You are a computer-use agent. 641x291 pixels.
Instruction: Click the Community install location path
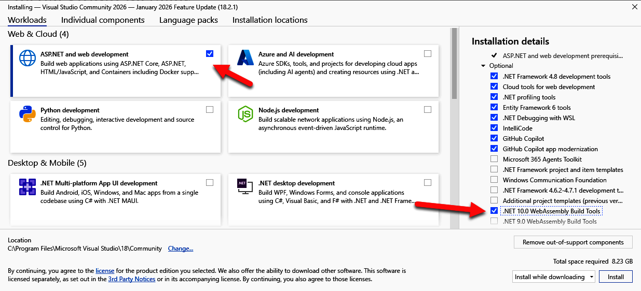point(85,249)
